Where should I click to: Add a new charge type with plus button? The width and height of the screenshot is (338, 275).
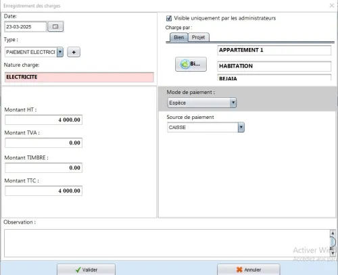point(74,52)
